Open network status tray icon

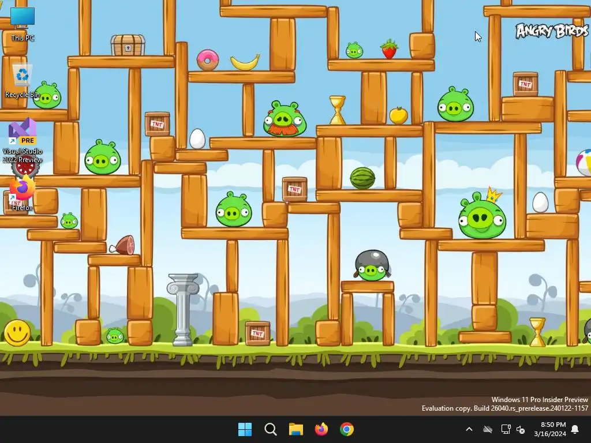tap(506, 429)
